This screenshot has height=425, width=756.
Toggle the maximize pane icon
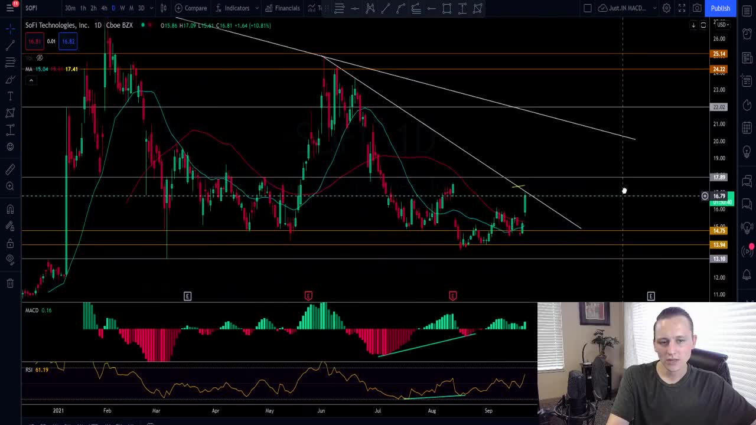click(x=703, y=25)
